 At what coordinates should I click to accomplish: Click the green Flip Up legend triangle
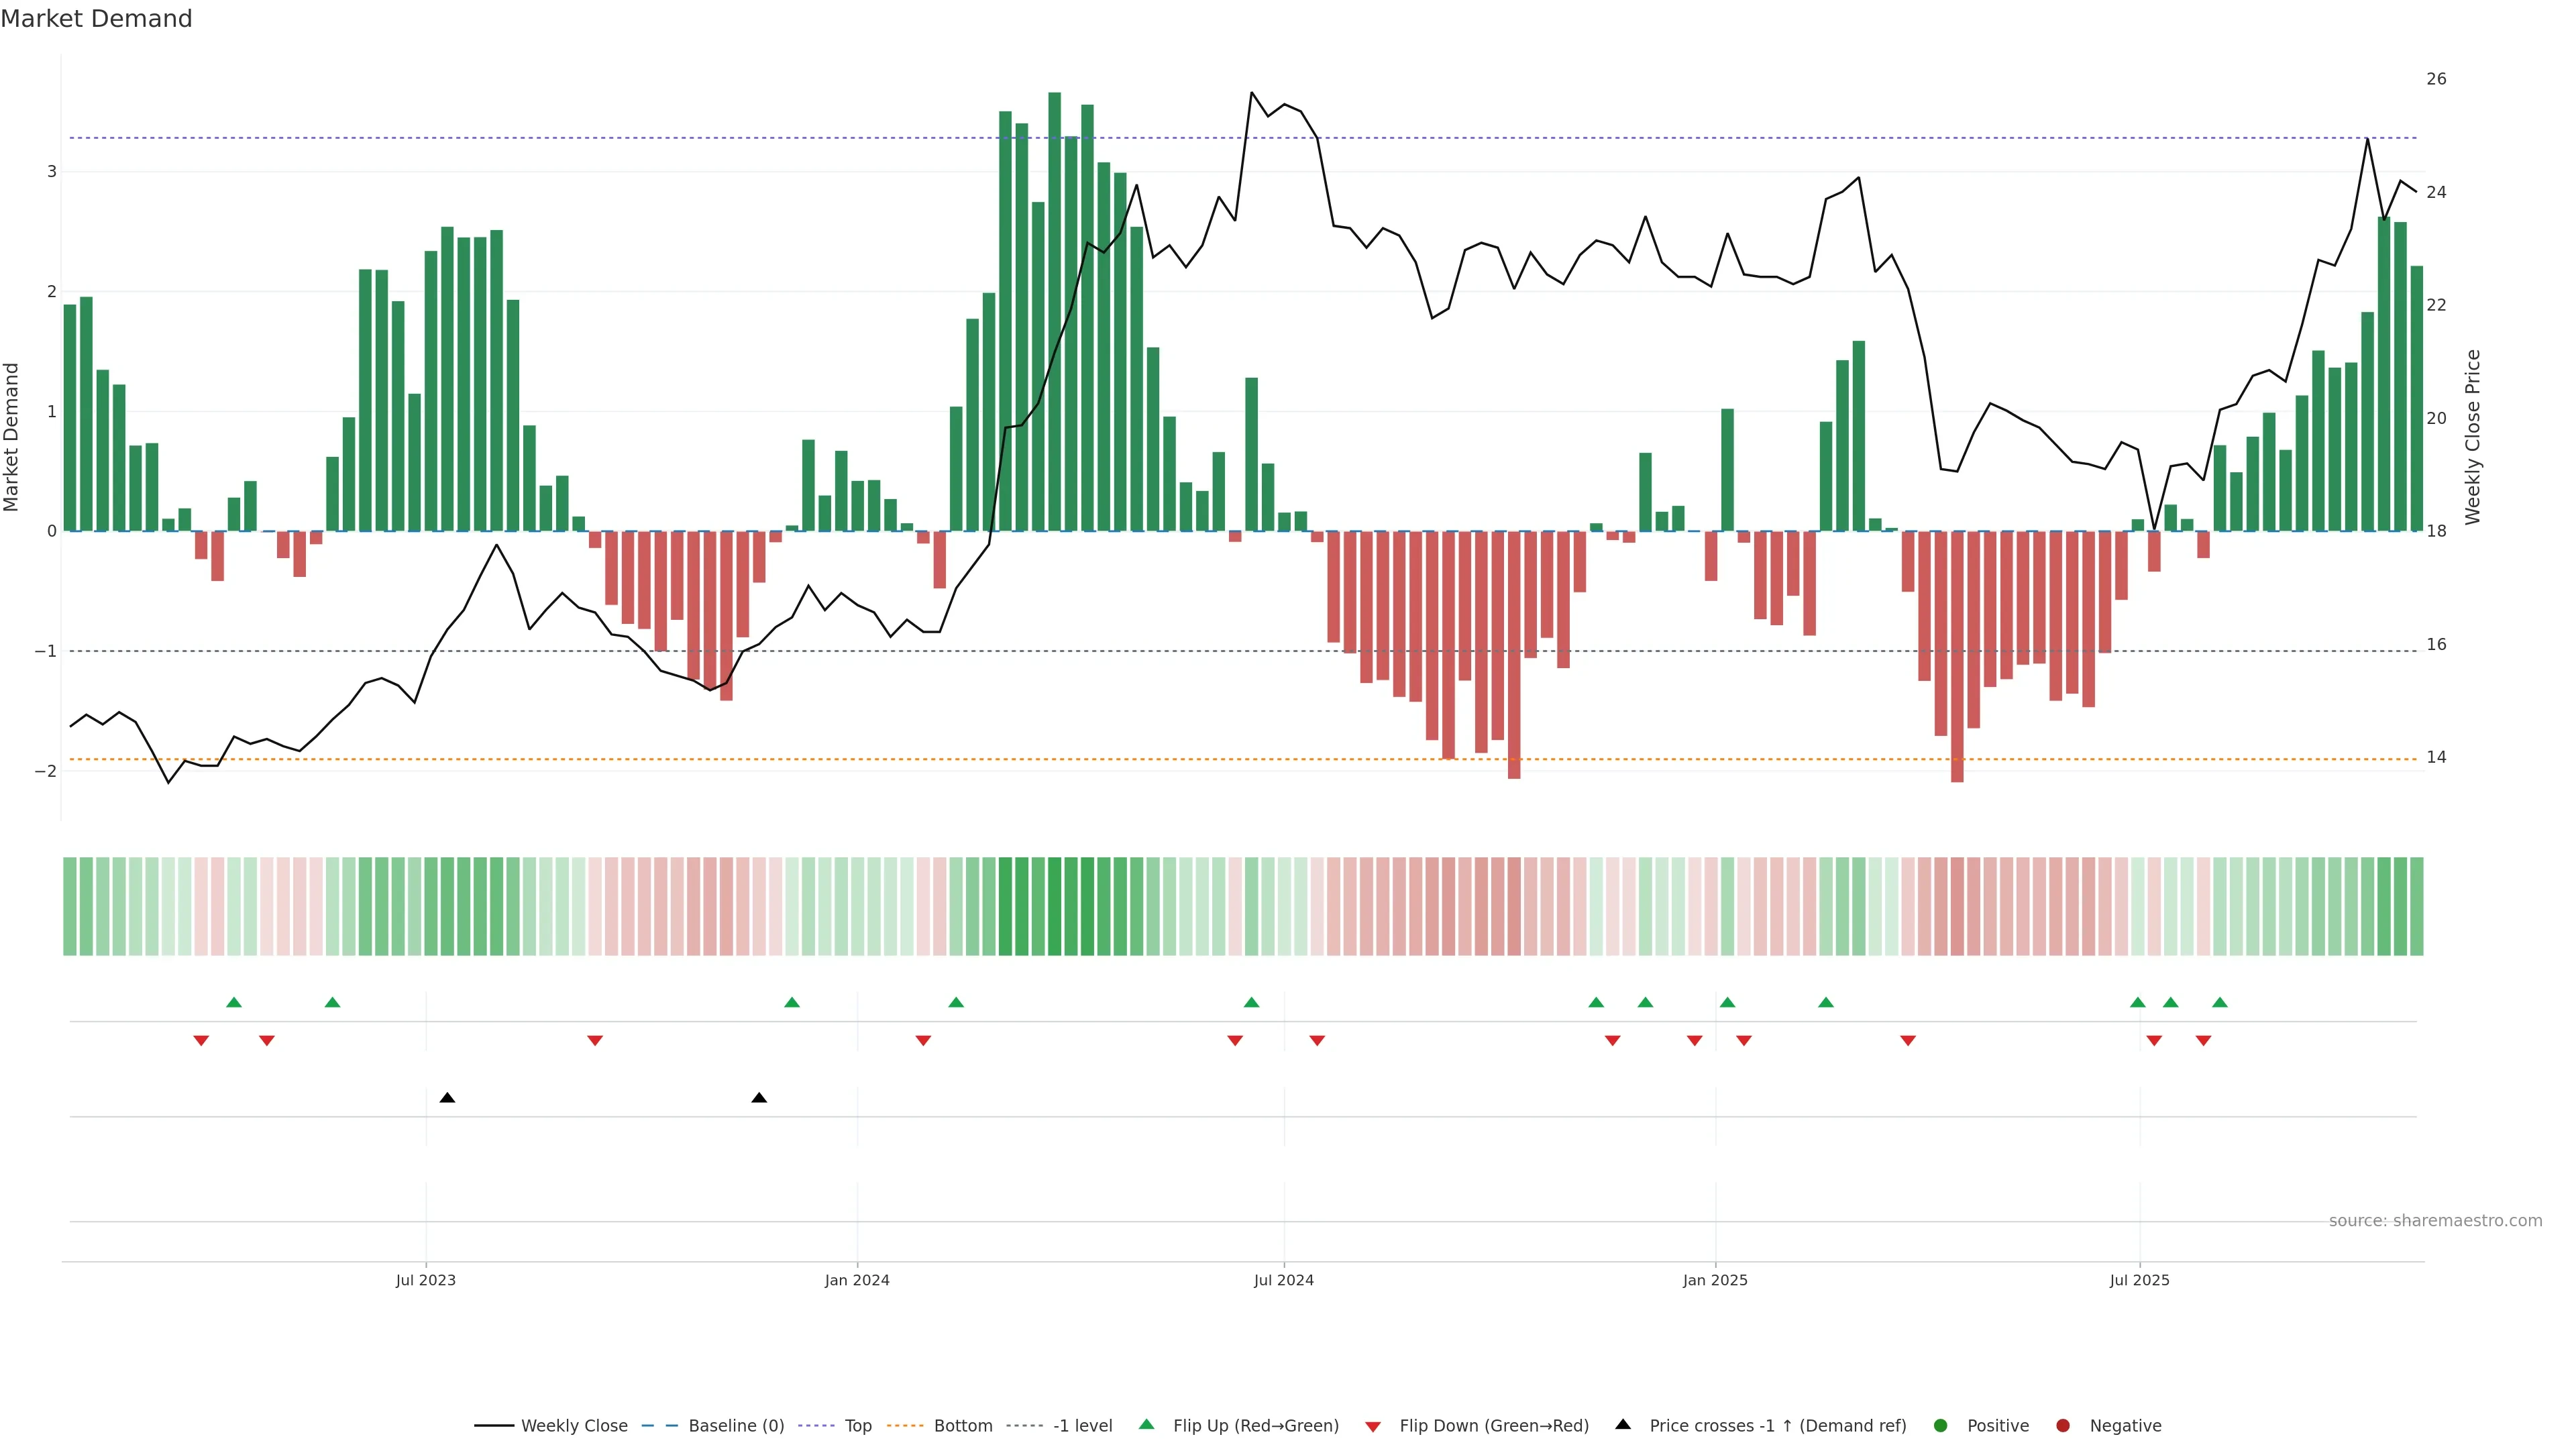click(1146, 1424)
